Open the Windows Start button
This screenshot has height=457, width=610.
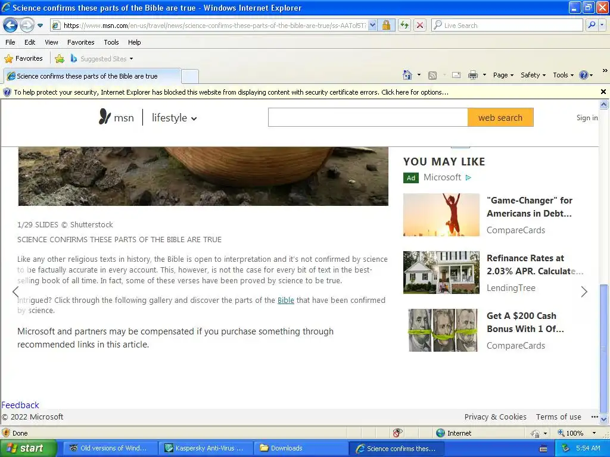tap(28, 449)
